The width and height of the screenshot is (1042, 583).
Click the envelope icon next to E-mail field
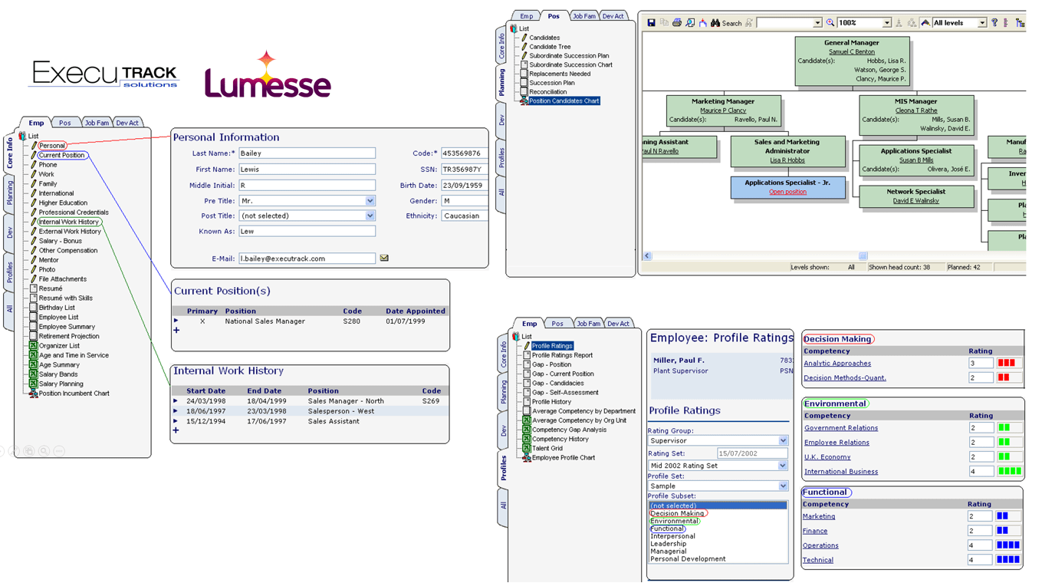[384, 259]
